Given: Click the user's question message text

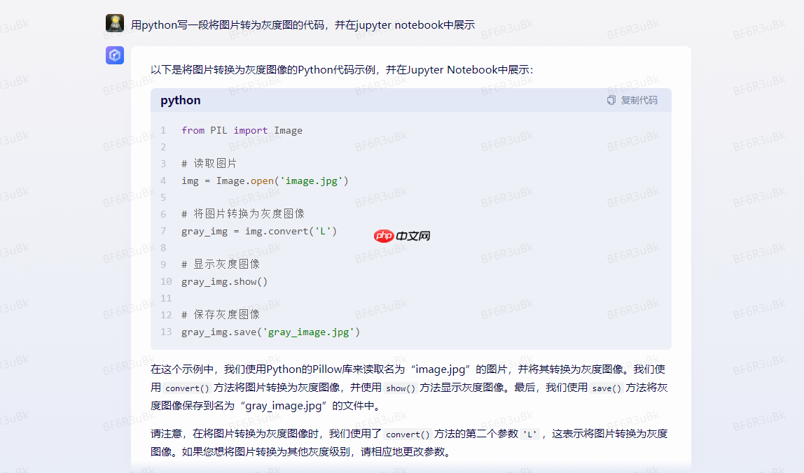Looking at the screenshot, I should coord(303,24).
